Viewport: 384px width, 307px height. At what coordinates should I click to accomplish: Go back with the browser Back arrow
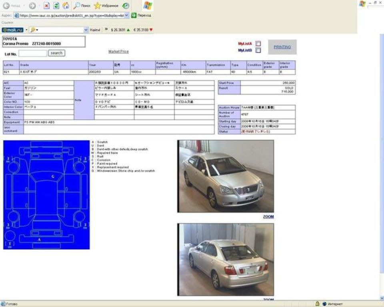tap(6, 6)
